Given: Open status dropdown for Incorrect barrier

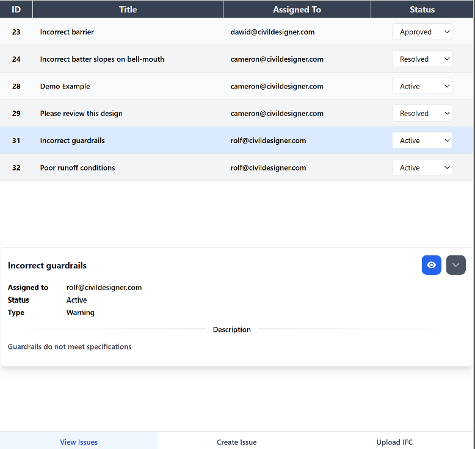Looking at the screenshot, I should (422, 32).
